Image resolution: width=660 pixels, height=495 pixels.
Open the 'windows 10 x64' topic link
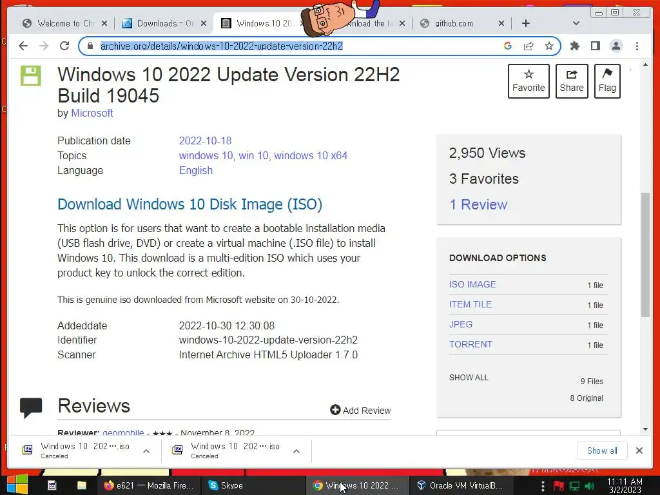tap(311, 155)
